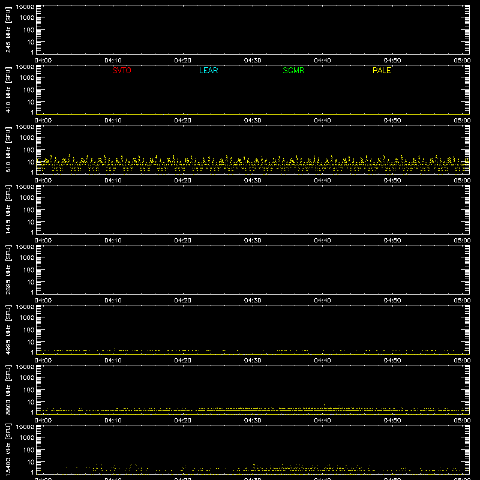Click the 10 tick label on 1415 MHz plot
Screen dimensions: 480x480
[31, 222]
